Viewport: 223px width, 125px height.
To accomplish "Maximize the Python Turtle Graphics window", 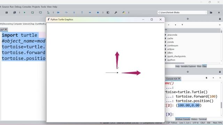I will pyautogui.click(x=152, y=19).
